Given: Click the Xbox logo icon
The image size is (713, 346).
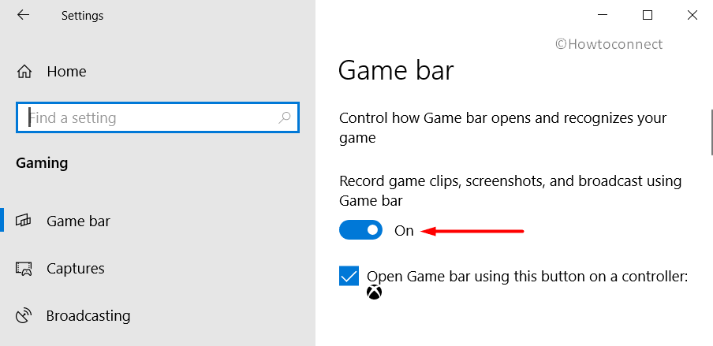Looking at the screenshot, I should pyautogui.click(x=374, y=292).
